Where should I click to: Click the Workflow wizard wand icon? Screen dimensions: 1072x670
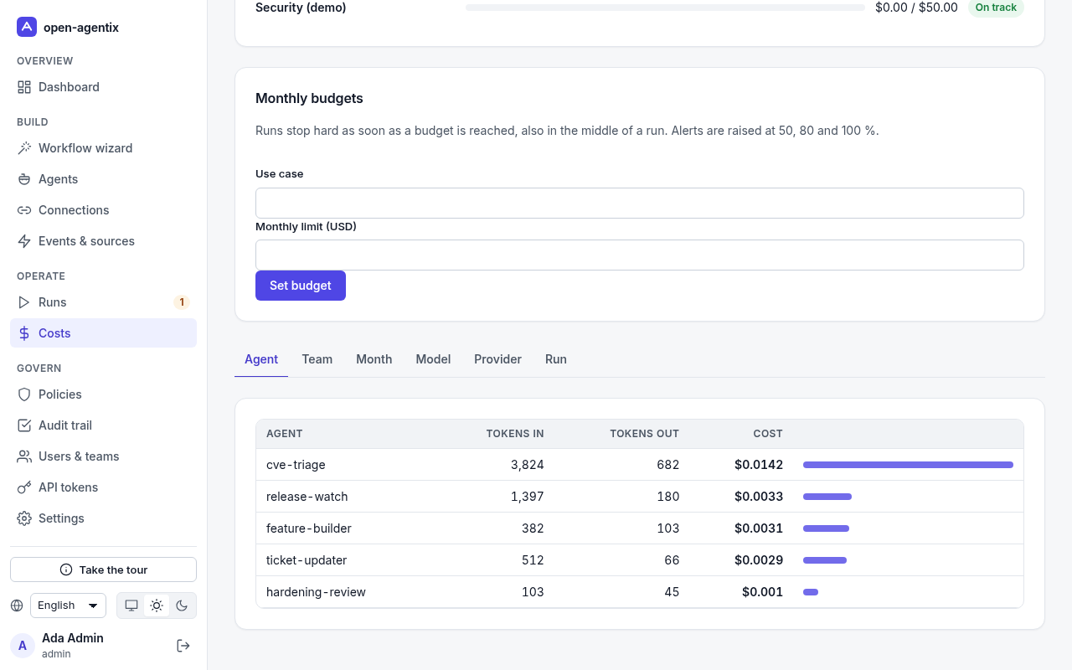pyautogui.click(x=24, y=148)
